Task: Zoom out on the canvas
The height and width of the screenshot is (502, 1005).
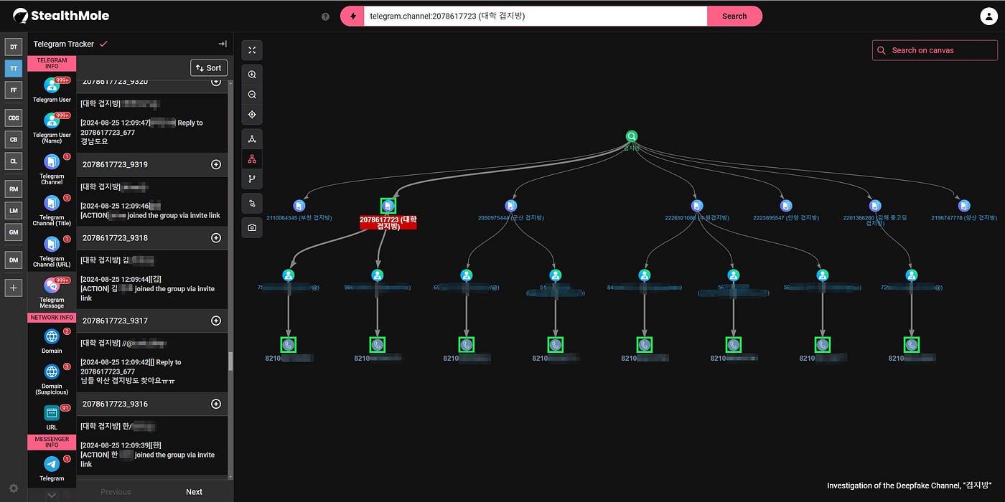Action: (252, 95)
